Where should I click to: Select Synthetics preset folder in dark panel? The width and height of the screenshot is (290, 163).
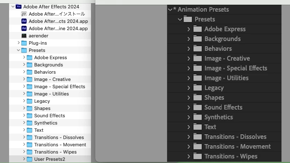point(218,117)
